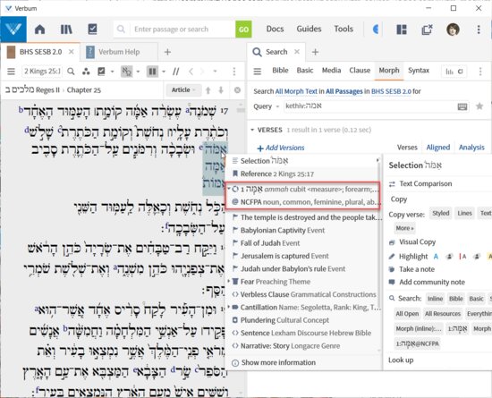Open the Guides menu
The height and width of the screenshot is (398, 492).
309,29
